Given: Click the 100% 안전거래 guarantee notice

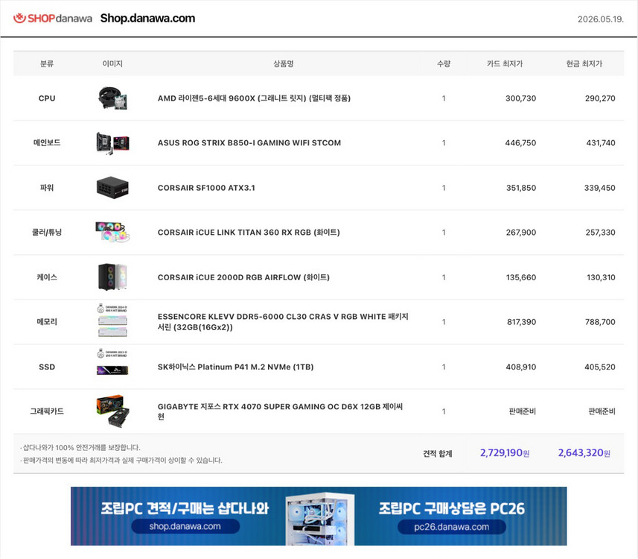Looking at the screenshot, I should coord(80,447).
